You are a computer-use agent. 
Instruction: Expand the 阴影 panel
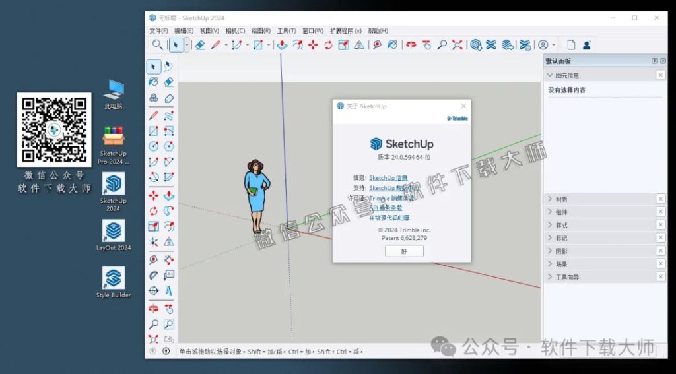click(x=550, y=251)
